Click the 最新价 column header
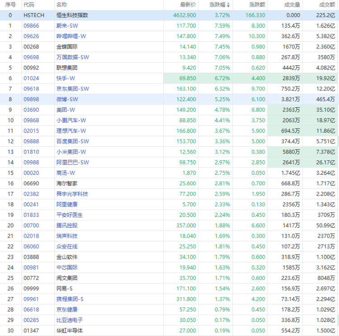 (188, 5)
